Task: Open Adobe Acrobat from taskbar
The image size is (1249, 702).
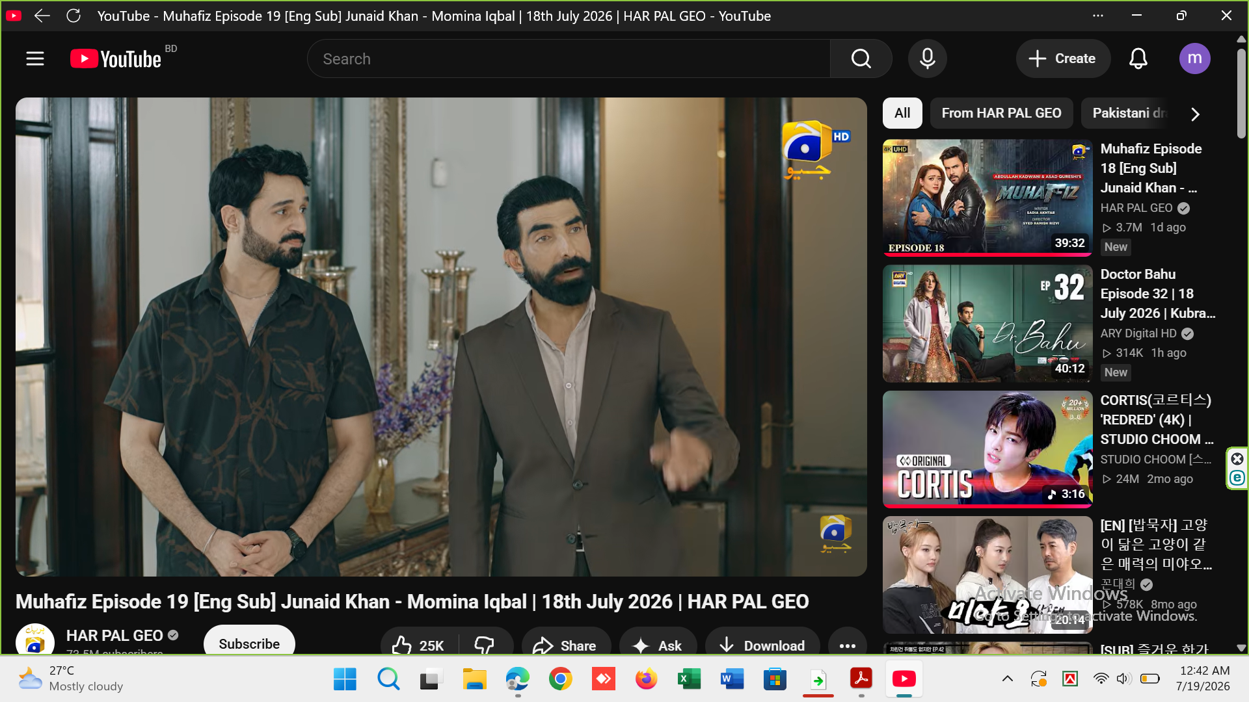Action: [861, 679]
